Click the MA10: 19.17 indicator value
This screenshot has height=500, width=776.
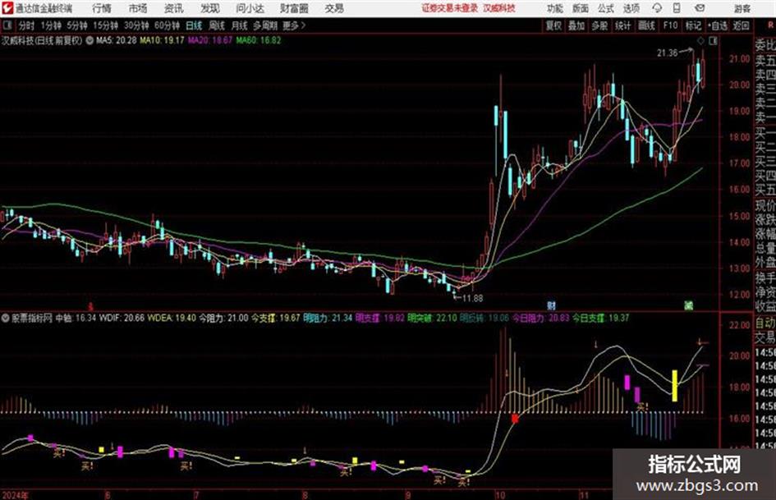click(x=162, y=40)
